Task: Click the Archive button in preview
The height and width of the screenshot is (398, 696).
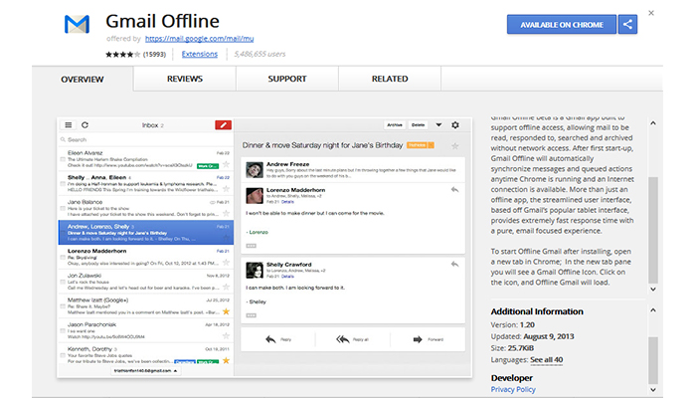Action: (395, 125)
